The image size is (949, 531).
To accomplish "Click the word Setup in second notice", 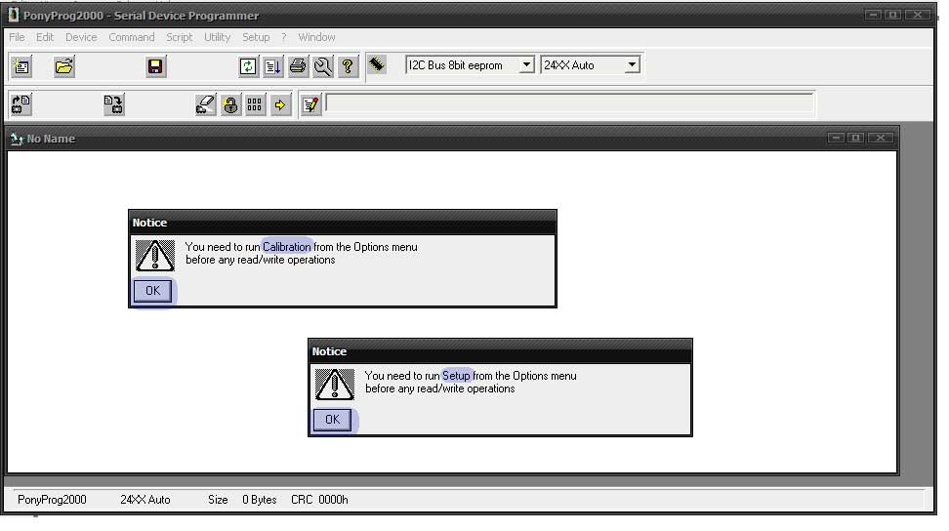I will click(x=456, y=376).
